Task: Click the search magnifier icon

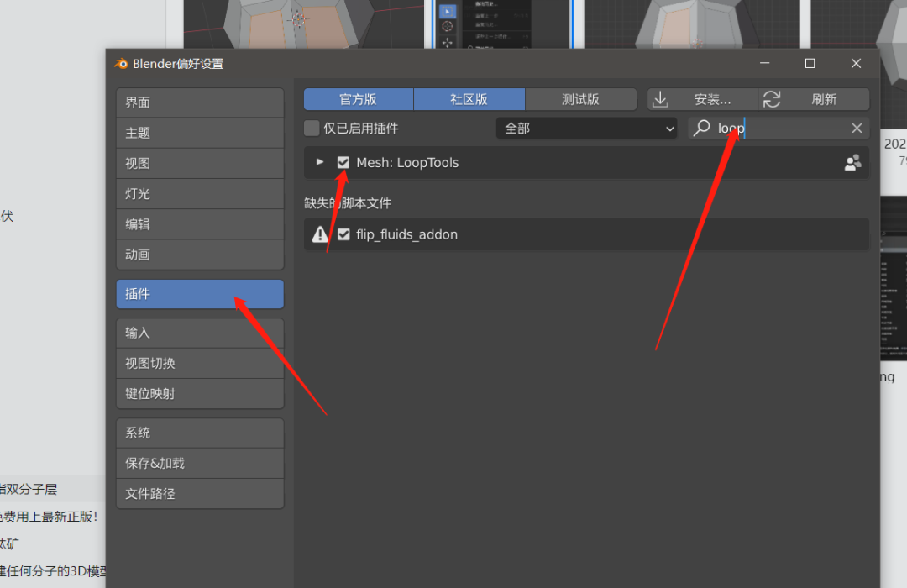Action: pos(701,128)
